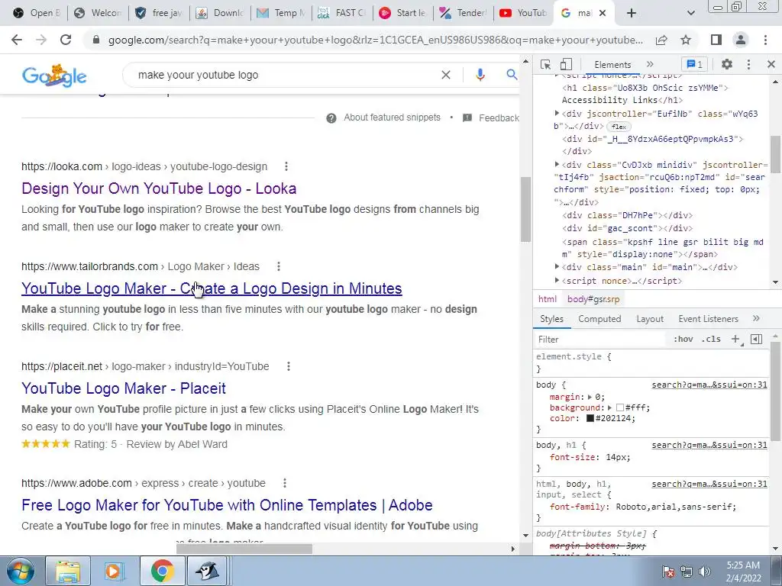Select the body#gsr.srp breadcrumb
Screen dimensions: 782x586
point(593,299)
